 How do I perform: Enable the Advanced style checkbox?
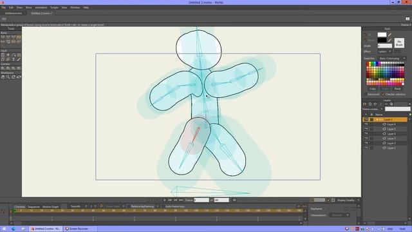coord(365,94)
